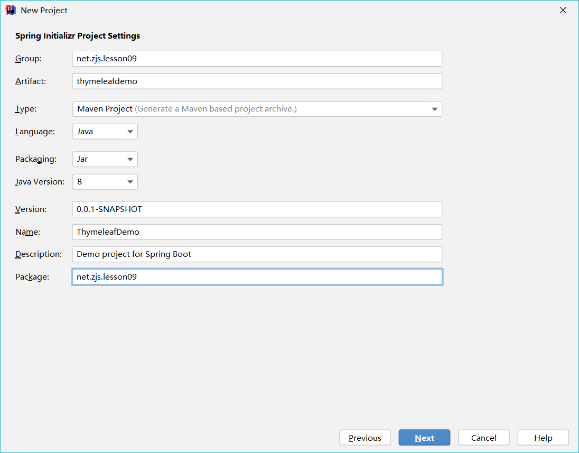Click the Language label

coord(35,132)
